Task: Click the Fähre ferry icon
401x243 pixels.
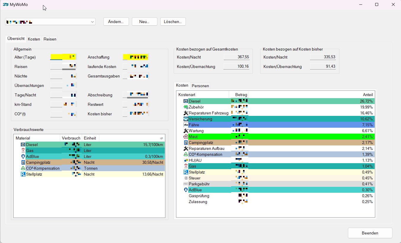Action: pyautogui.click(x=186, y=125)
